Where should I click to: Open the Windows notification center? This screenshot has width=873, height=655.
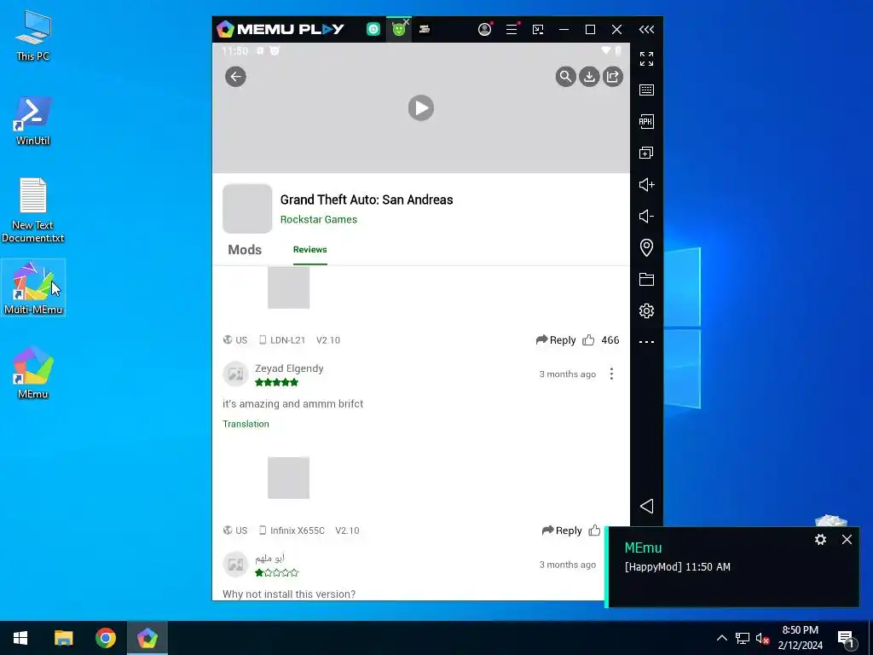846,639
